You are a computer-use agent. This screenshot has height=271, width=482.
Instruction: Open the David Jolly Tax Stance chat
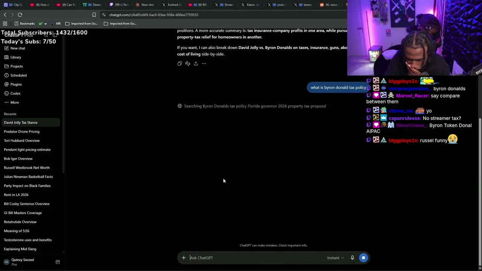[x=30, y=122]
